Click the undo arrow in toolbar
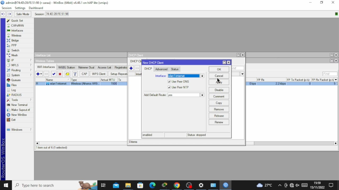This screenshot has width=339, height=190. click(x=3, y=14)
